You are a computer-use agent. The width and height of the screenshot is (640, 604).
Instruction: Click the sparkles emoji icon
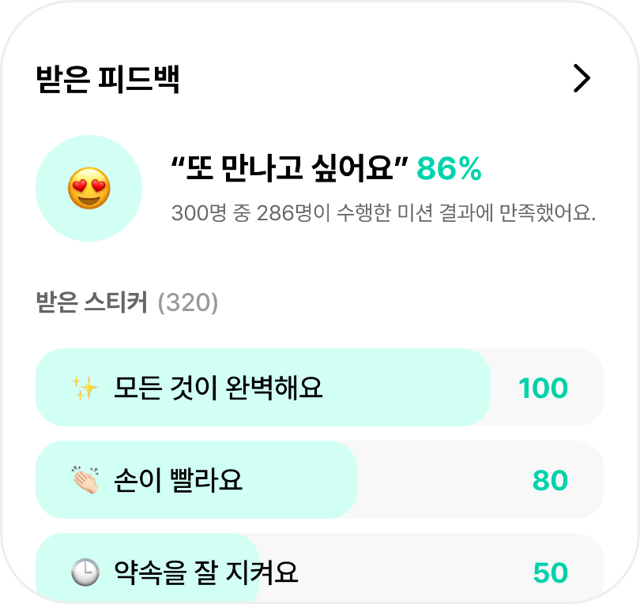(85, 388)
